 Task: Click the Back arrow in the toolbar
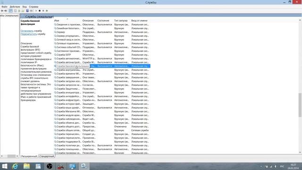click(x=2, y=11)
